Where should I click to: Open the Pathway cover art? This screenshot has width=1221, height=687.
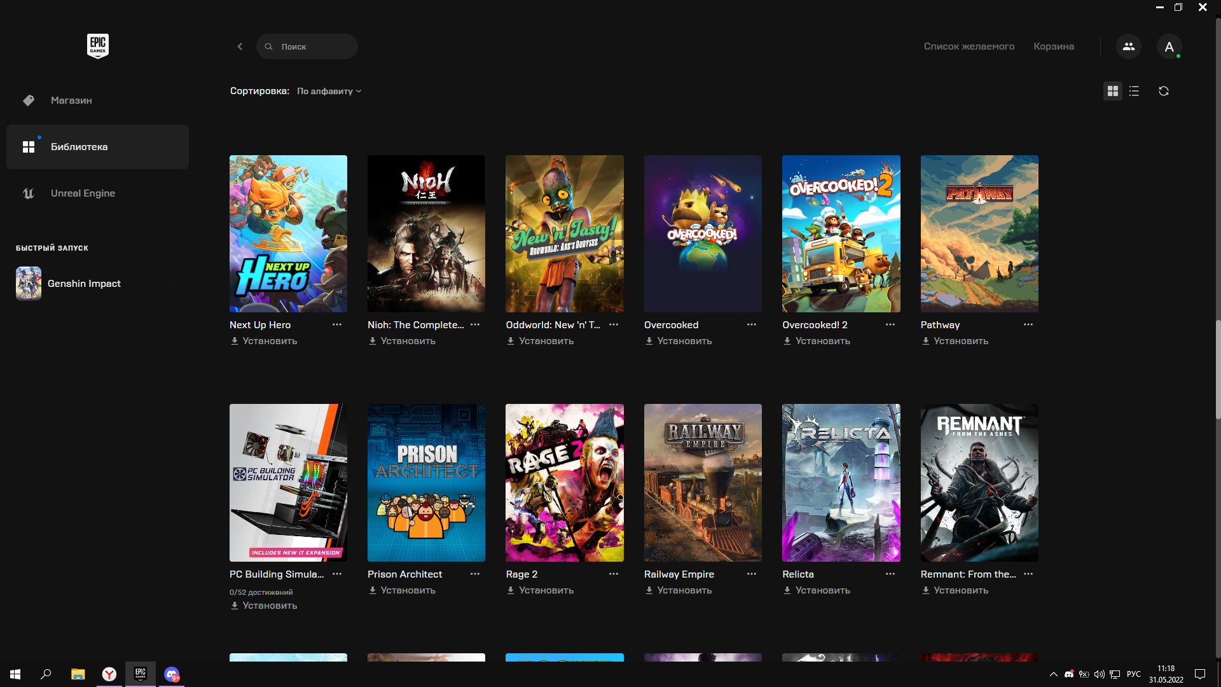tap(979, 233)
